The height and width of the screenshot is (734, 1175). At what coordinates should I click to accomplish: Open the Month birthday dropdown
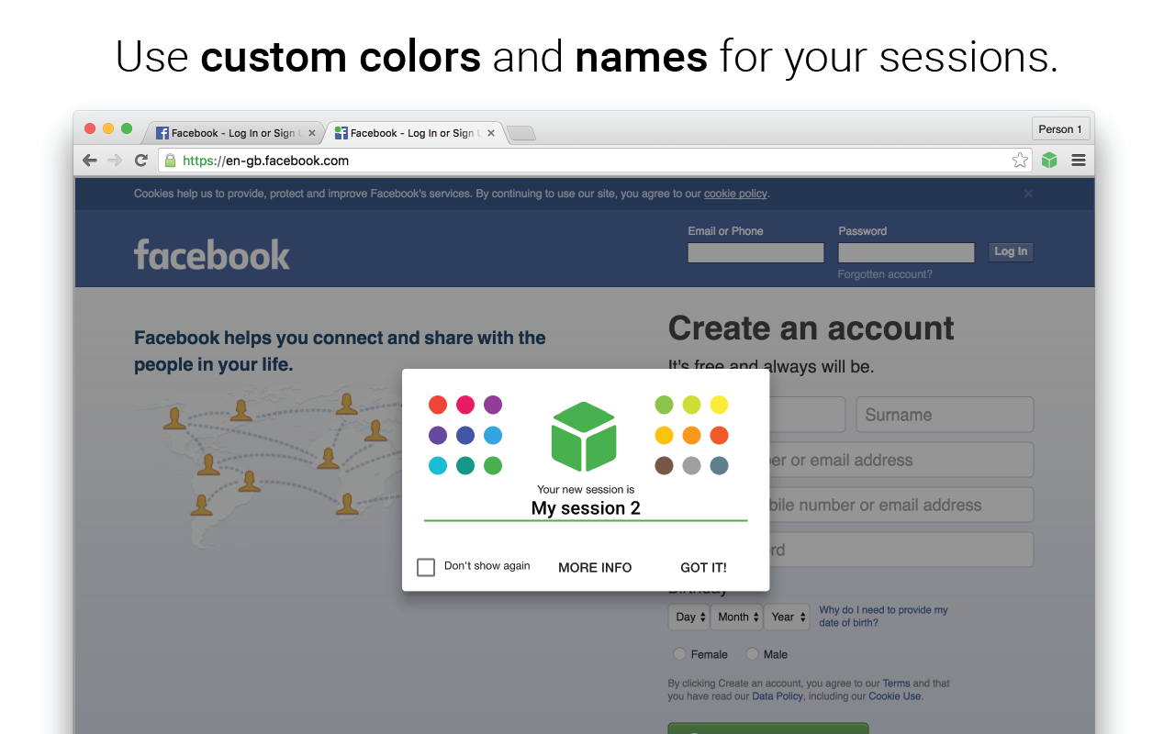coord(736,617)
